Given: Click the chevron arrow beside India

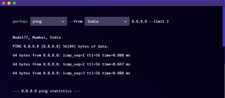Looking at the screenshot, I should [x=125, y=22].
